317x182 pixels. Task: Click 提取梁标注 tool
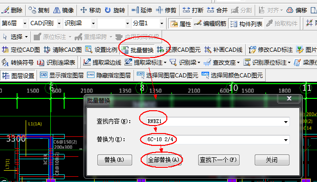tap(143, 62)
